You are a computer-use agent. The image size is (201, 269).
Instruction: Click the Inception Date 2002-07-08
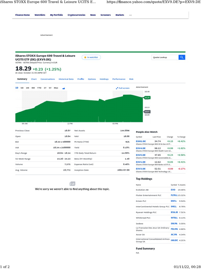123,170
